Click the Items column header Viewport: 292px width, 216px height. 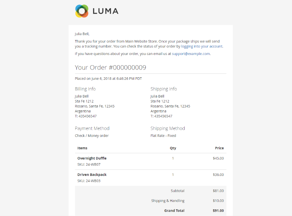(x=82, y=148)
